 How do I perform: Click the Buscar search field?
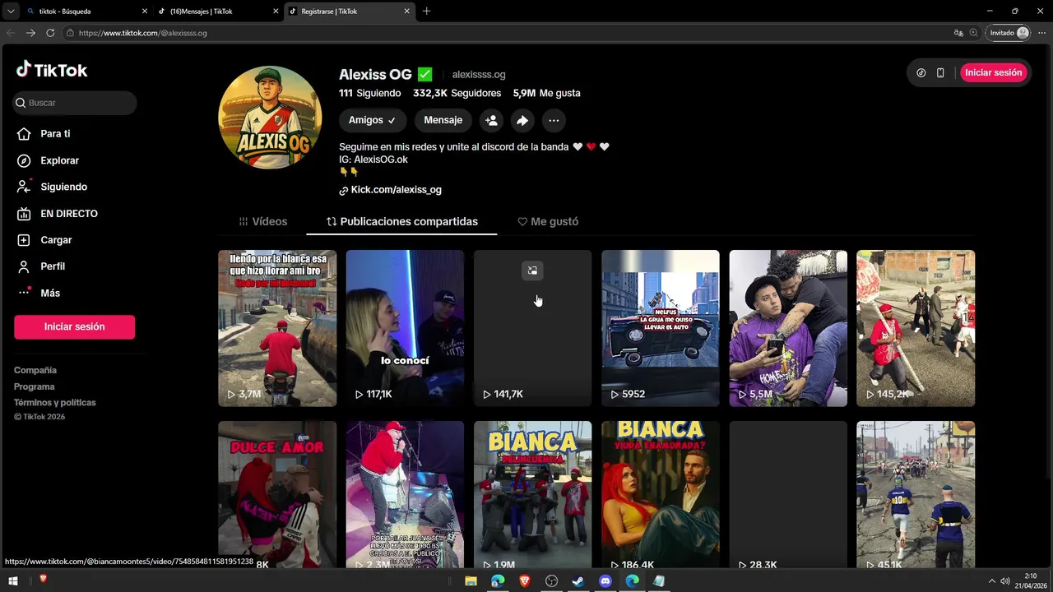[x=75, y=103]
